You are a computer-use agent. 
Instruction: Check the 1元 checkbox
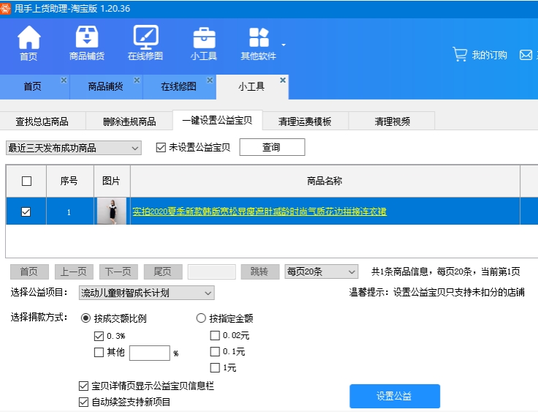tap(215, 367)
